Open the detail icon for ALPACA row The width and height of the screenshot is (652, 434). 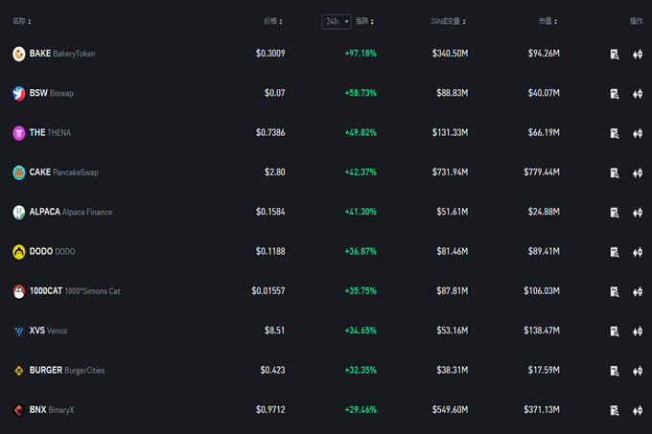(615, 213)
